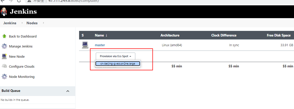Click 55 min under Free Disk Space
The height and width of the screenshot is (109, 294).
(288, 66)
